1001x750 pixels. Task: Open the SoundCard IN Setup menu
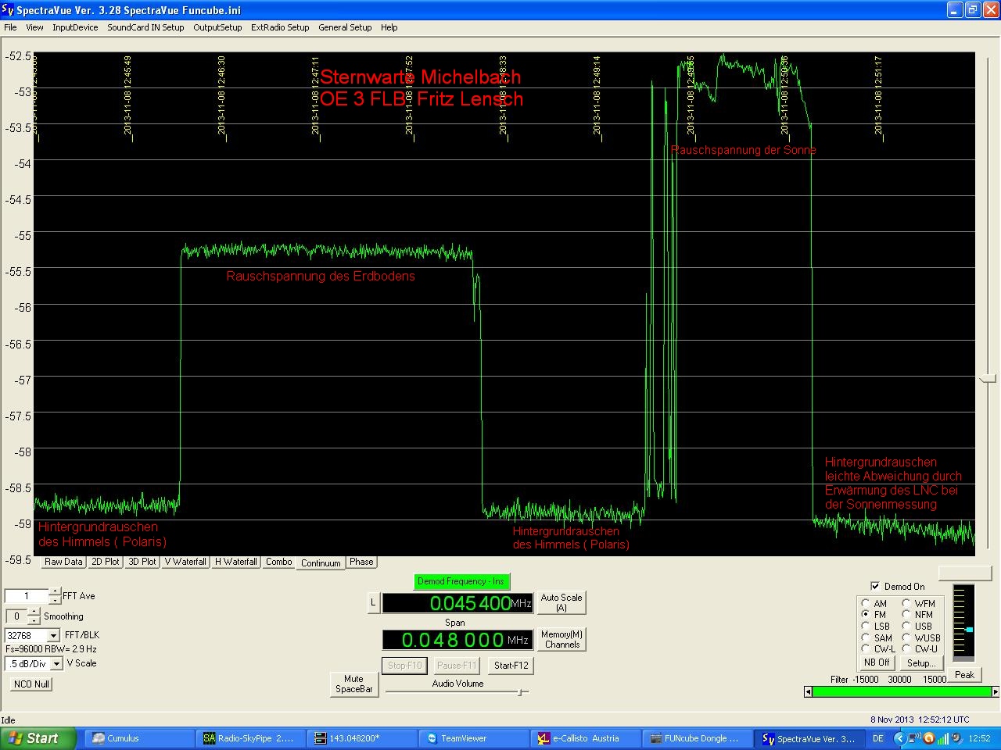145,27
